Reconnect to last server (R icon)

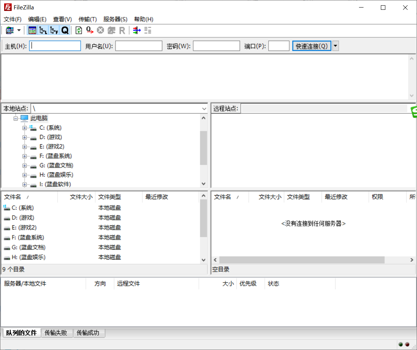point(122,30)
